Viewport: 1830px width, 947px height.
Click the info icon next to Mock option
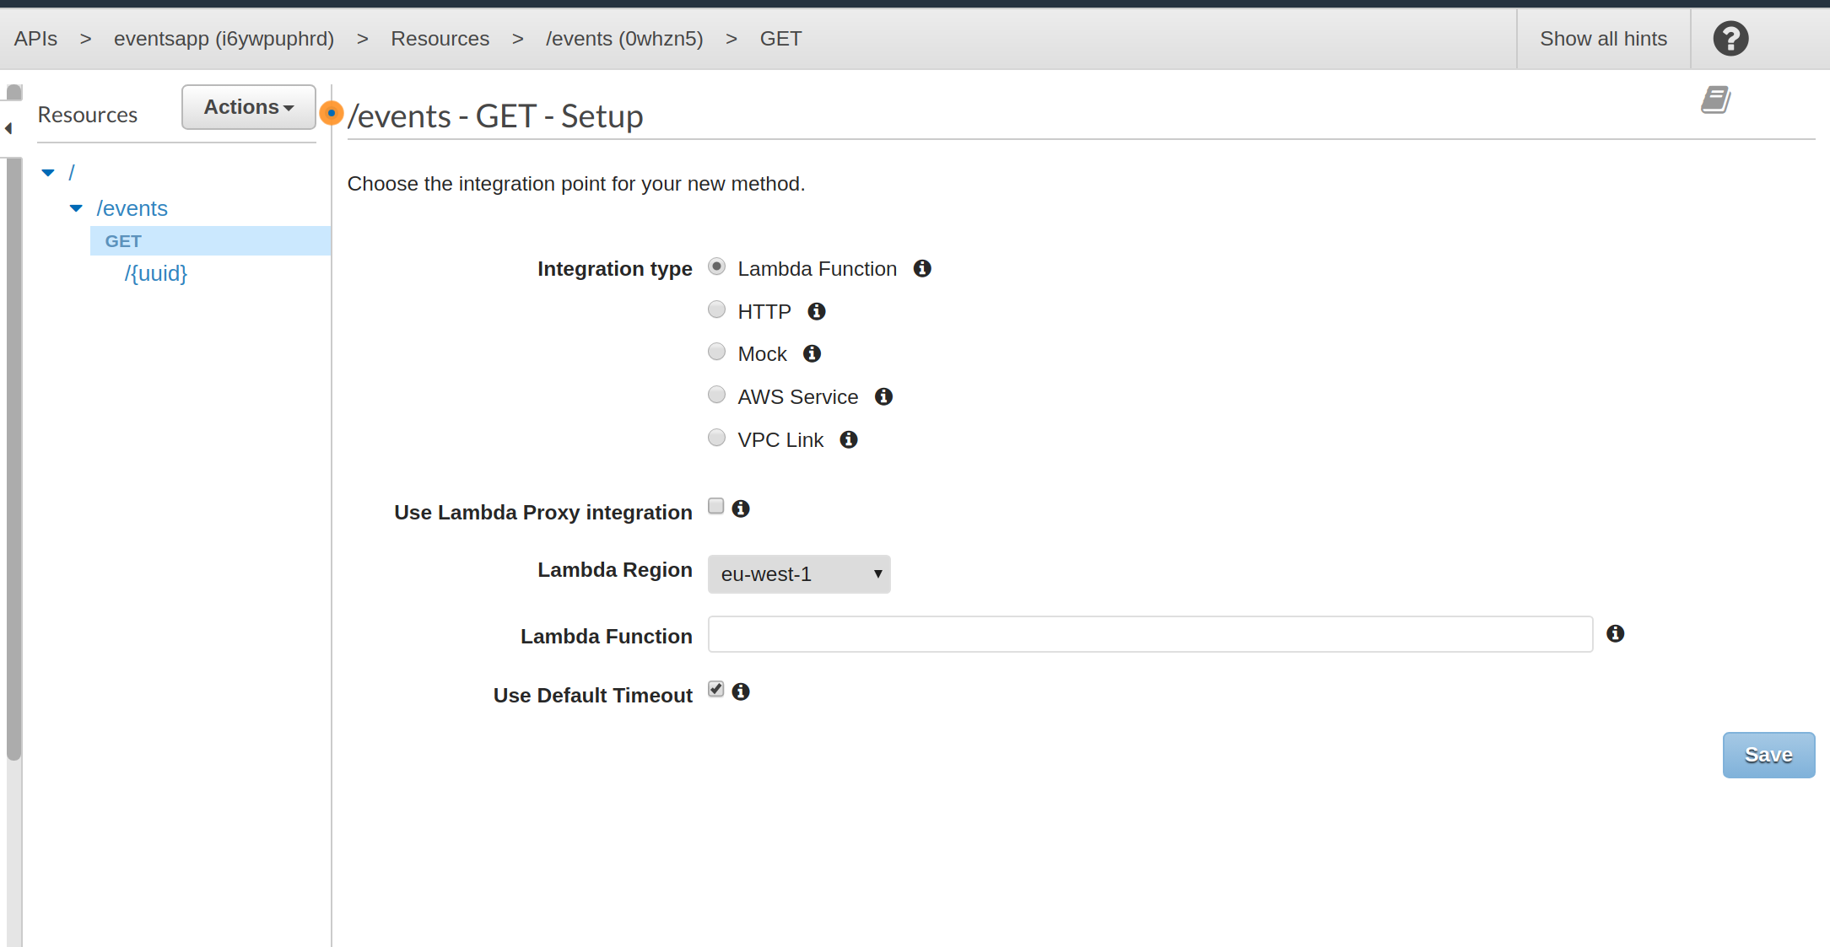[x=812, y=354]
